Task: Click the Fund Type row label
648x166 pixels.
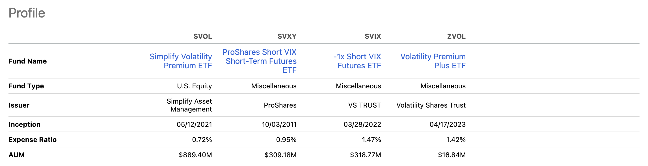Action: tap(26, 86)
